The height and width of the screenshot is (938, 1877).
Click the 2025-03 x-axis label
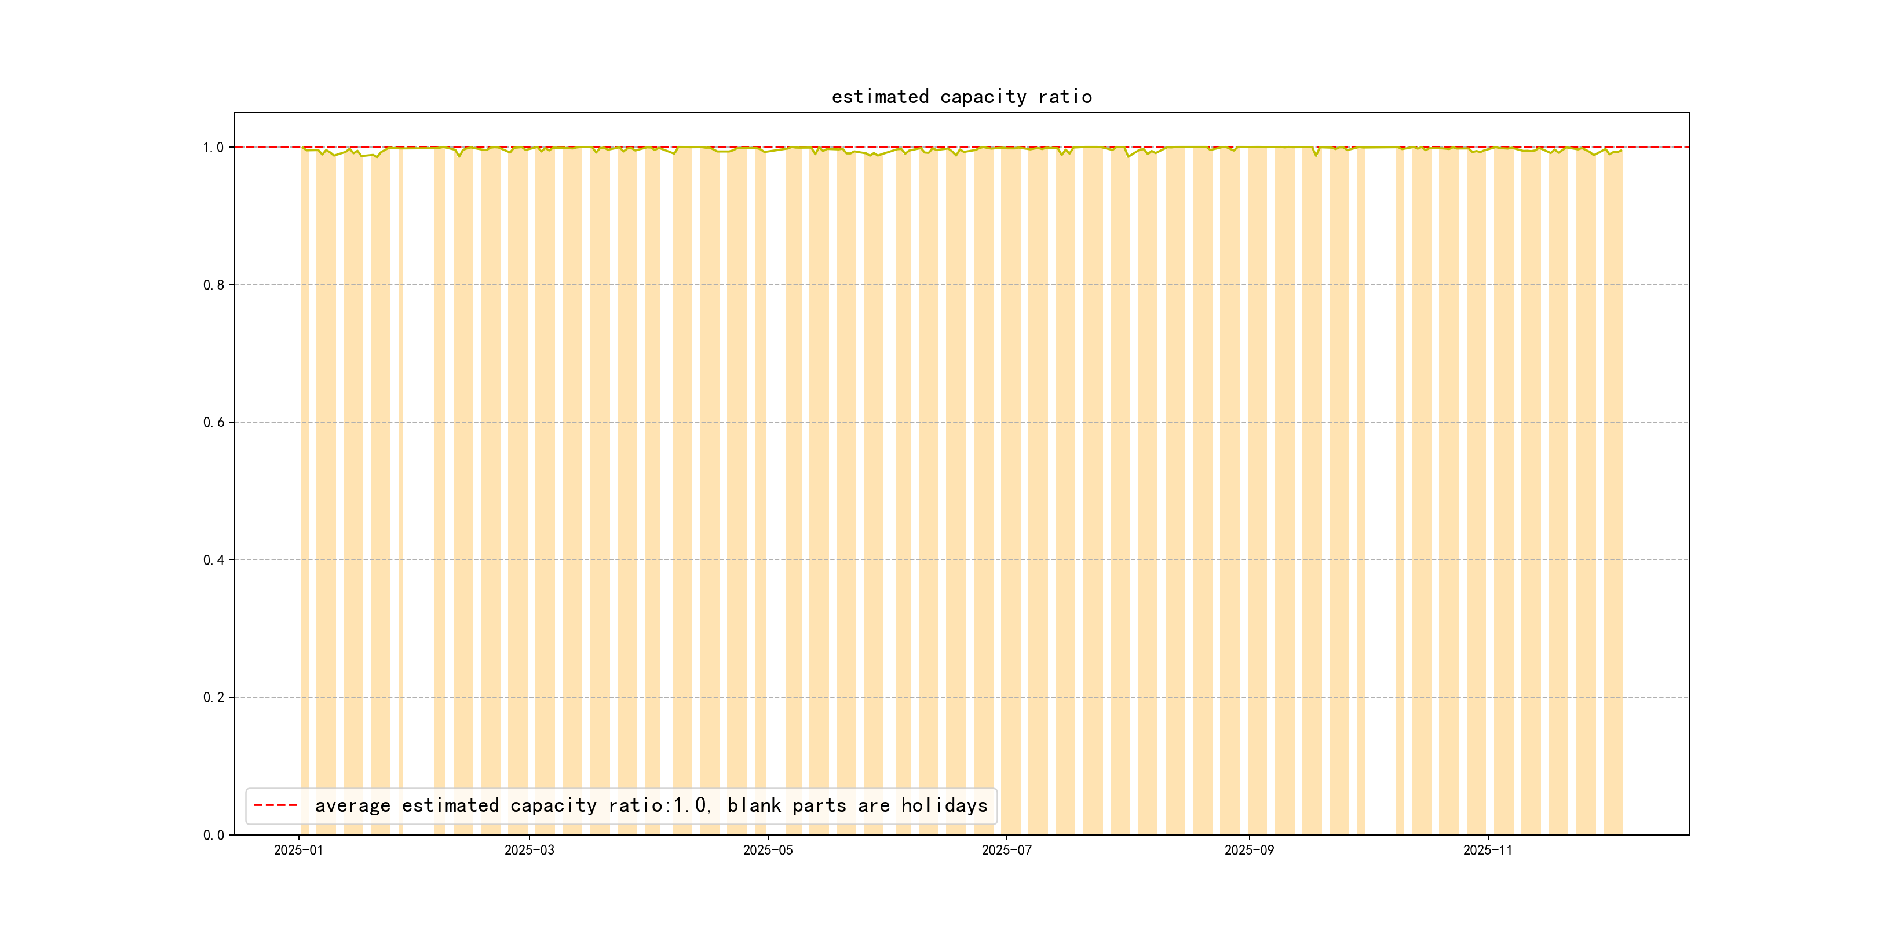coord(529,850)
